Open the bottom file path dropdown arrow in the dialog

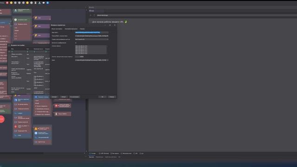(x=108, y=60)
